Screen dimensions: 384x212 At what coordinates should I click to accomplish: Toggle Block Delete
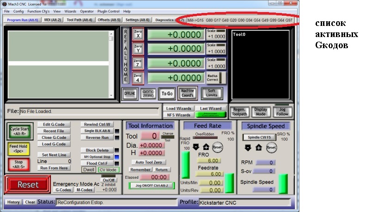click(97, 150)
